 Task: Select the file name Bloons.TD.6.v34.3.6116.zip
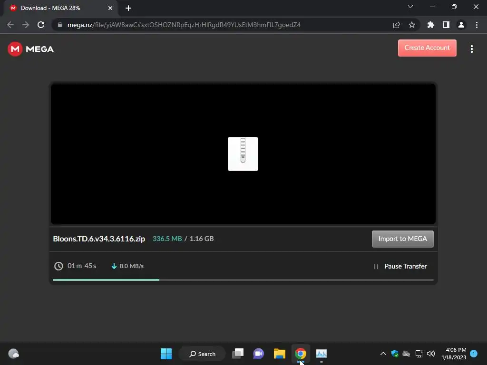point(99,239)
